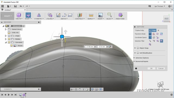Expand the Named Views folder
This screenshot has height=98, width=174.
click(6, 29)
